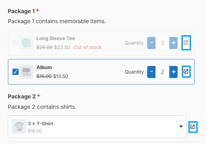
Task: Decrease Long Sleeve Tee quantity minus
Action: tap(151, 43)
